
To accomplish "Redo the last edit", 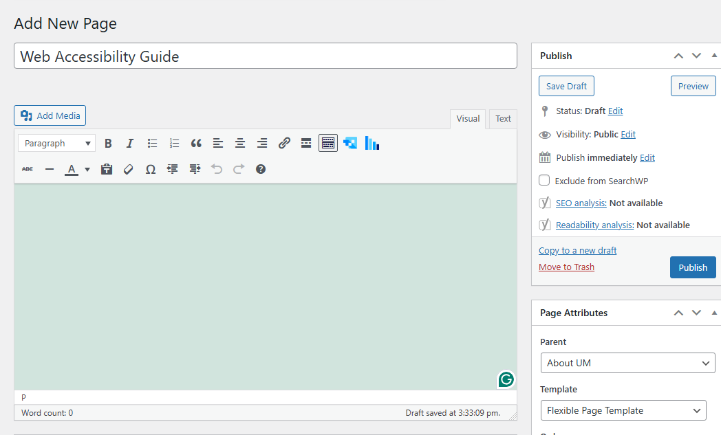I will 239,169.
